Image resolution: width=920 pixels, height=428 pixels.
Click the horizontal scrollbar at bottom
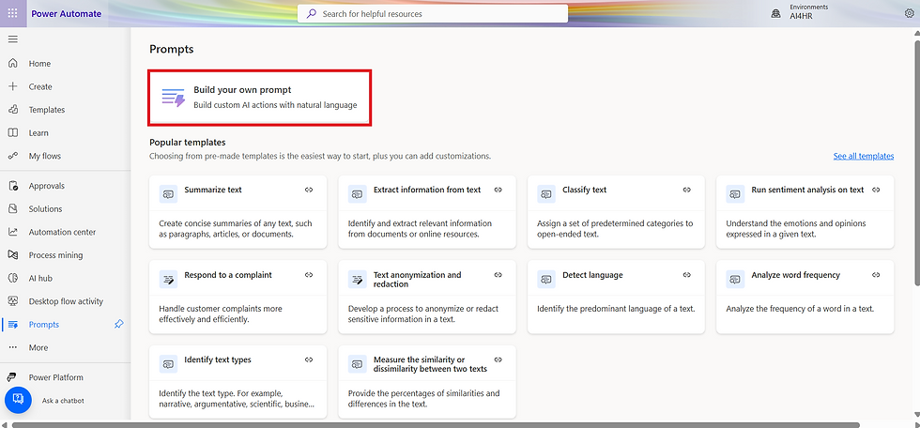[x=436, y=425]
